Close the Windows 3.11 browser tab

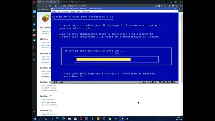click(x=82, y=2)
